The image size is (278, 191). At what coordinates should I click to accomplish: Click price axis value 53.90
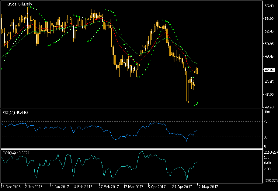click(x=269, y=18)
